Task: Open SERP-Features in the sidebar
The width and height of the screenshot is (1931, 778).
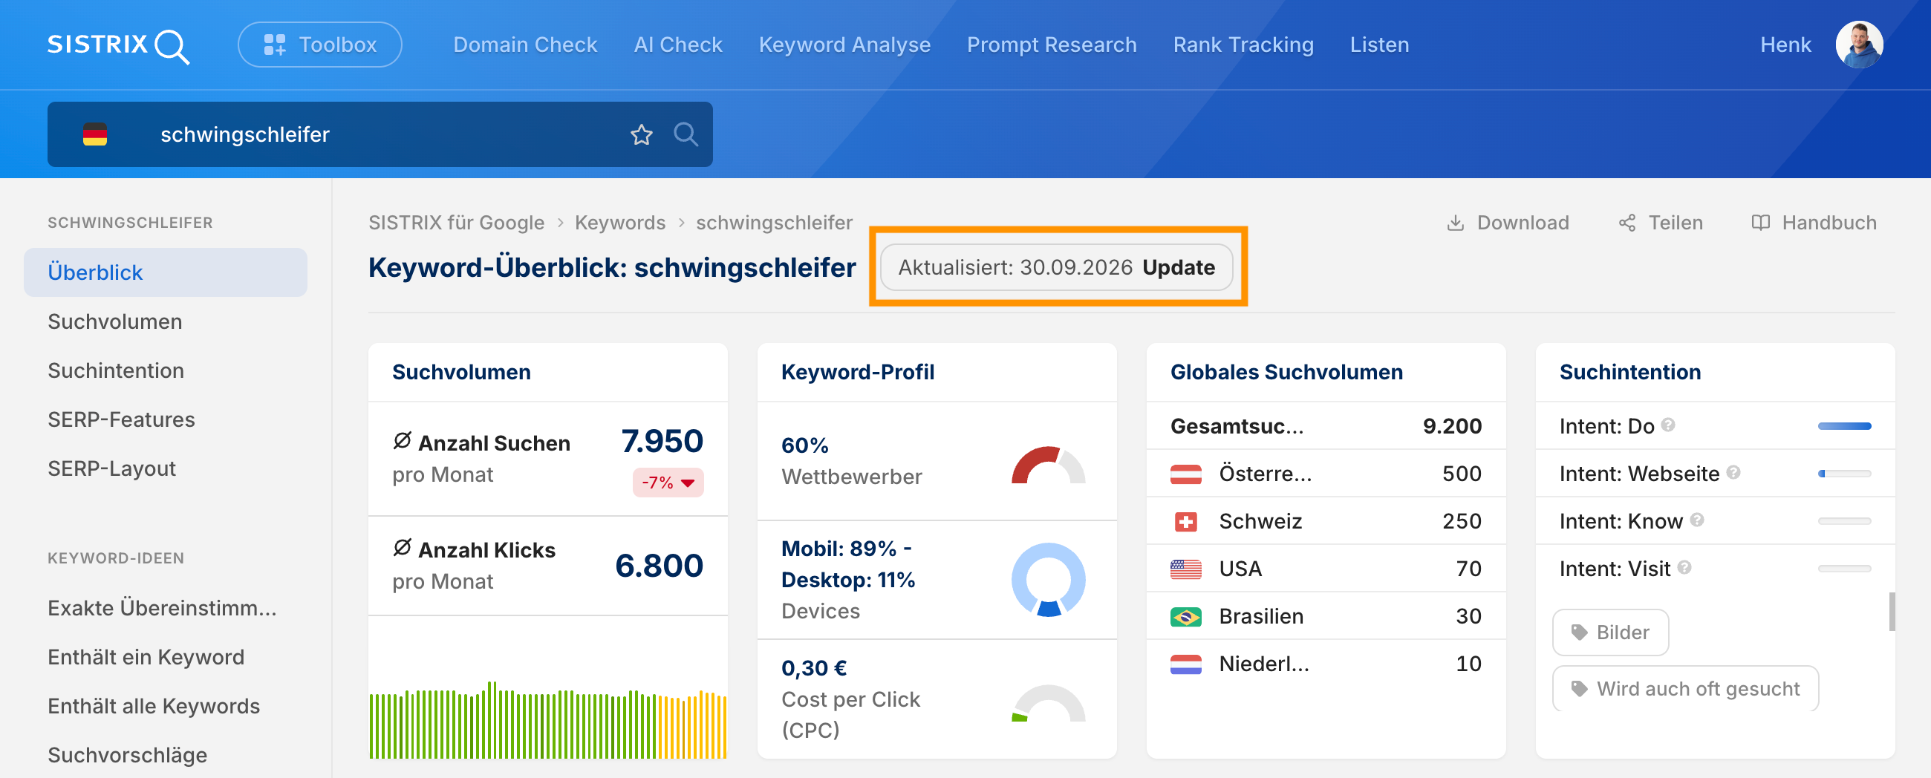Action: [x=120, y=419]
